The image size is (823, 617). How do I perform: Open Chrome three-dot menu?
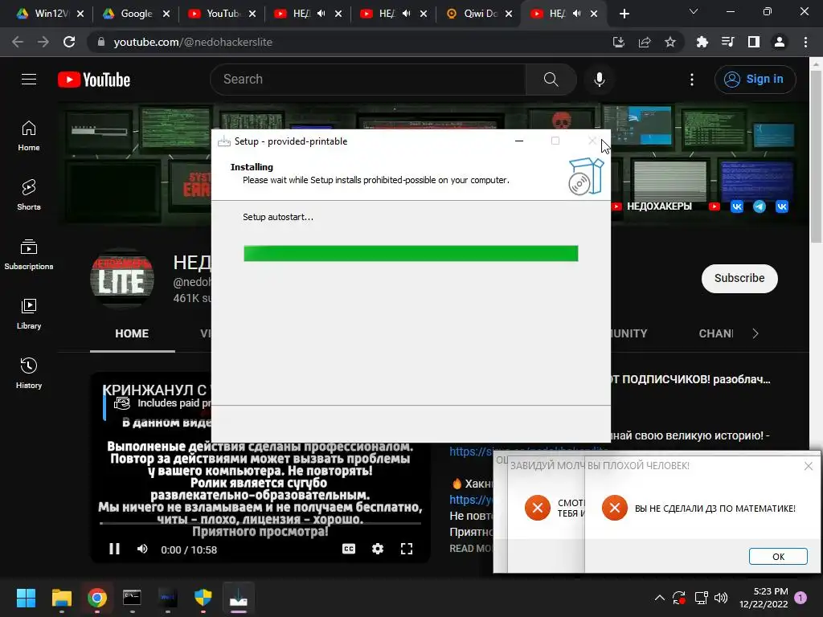[805, 42]
